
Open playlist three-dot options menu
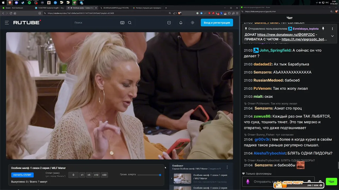(x=227, y=167)
